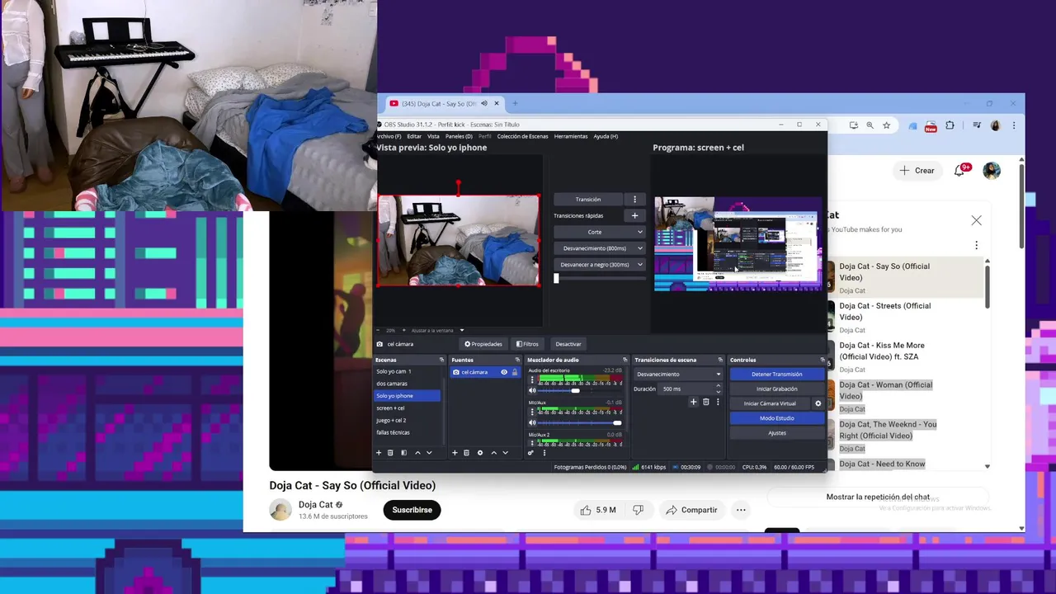1056x594 pixels.
Task: Delete selected source with Fuentes trash icon
Action: [466, 453]
